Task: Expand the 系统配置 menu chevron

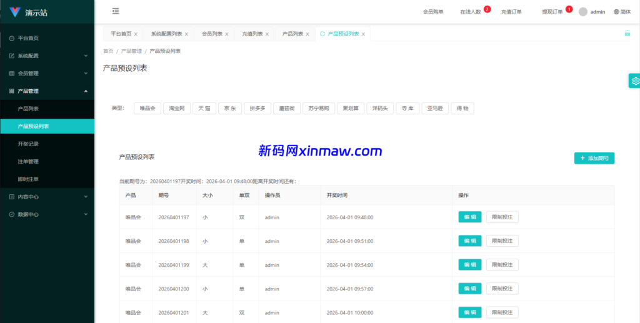Action: click(86, 56)
